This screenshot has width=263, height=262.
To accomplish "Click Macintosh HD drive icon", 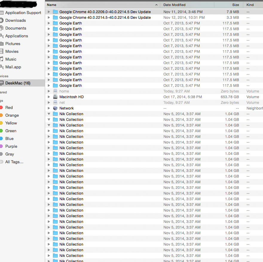I will click(55, 97).
